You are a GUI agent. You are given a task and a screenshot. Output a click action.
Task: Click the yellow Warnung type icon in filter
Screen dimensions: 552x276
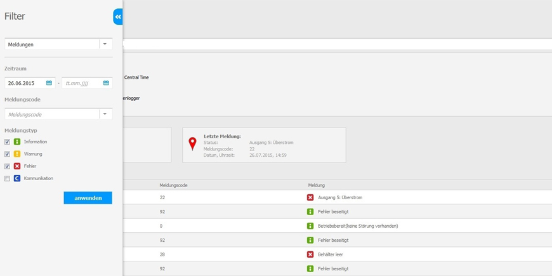point(17,154)
